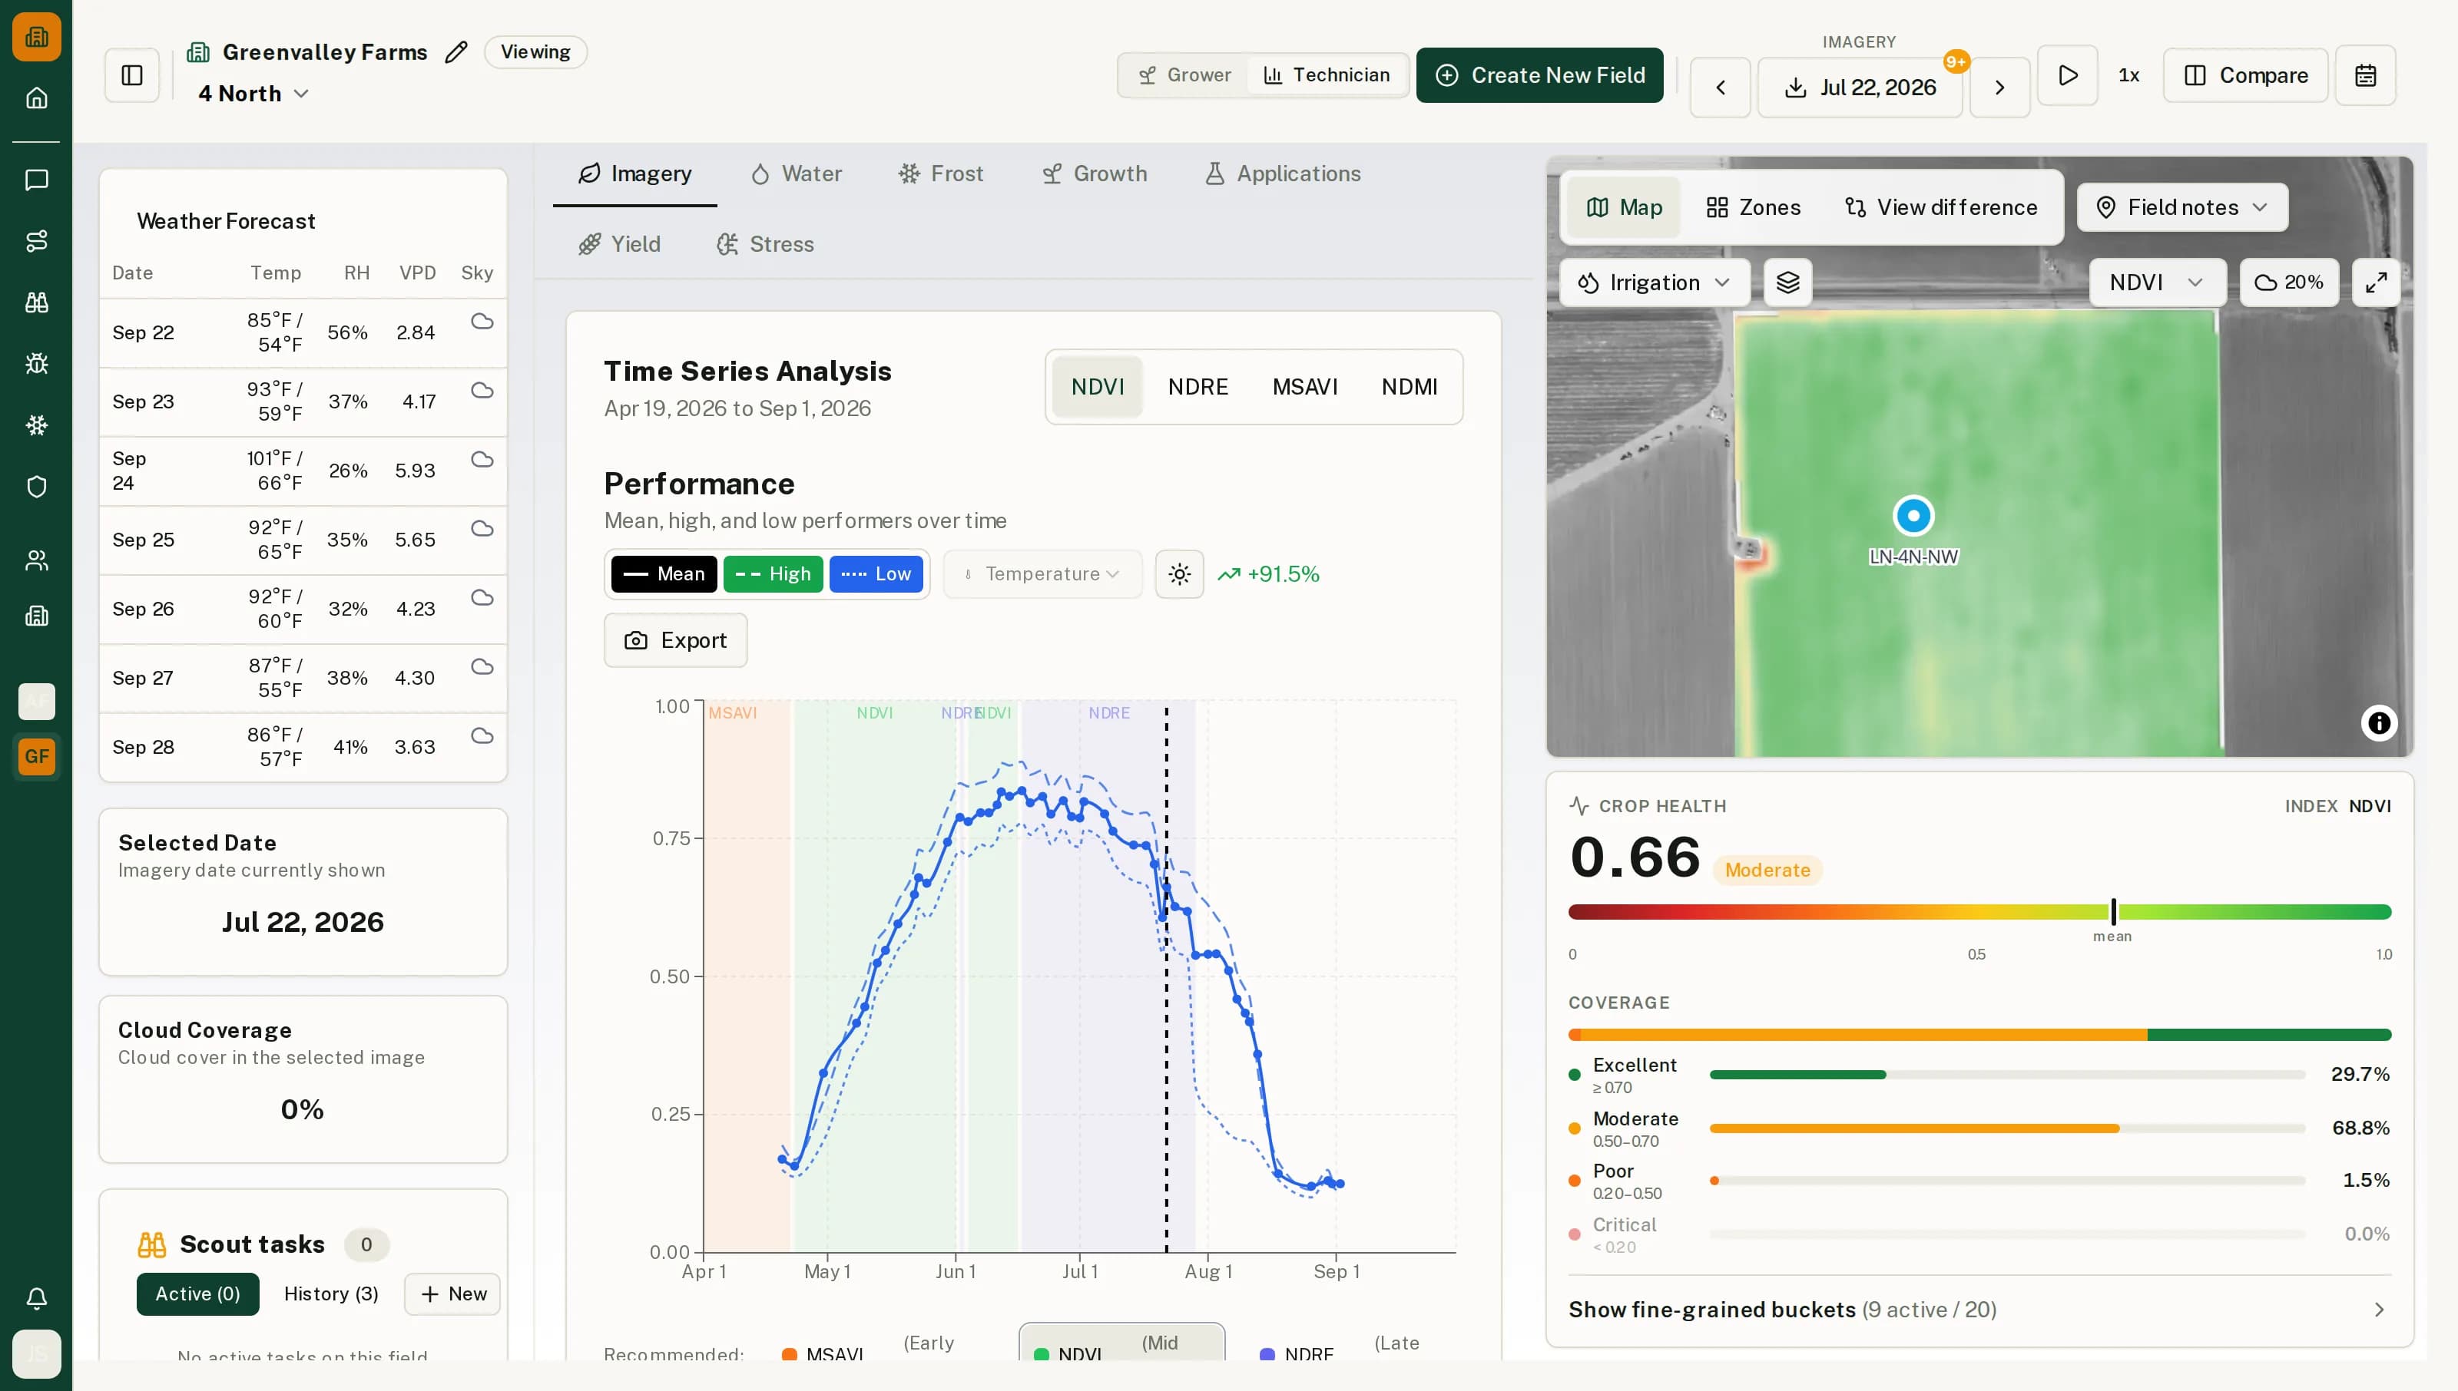Open the shield sidebar icon
This screenshot has height=1391, width=2458.
(36, 486)
